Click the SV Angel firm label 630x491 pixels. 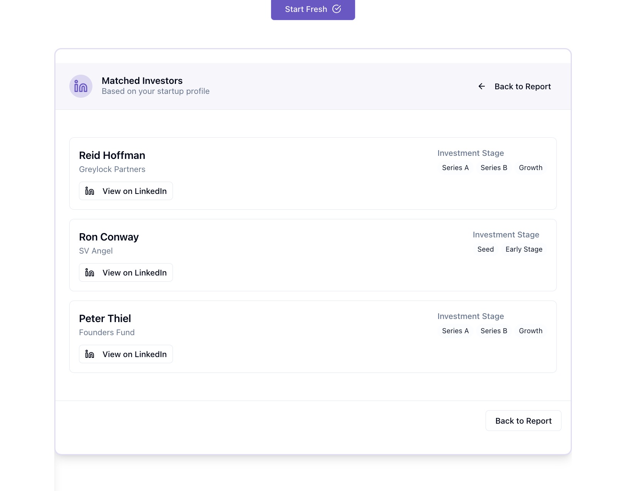[x=96, y=251]
